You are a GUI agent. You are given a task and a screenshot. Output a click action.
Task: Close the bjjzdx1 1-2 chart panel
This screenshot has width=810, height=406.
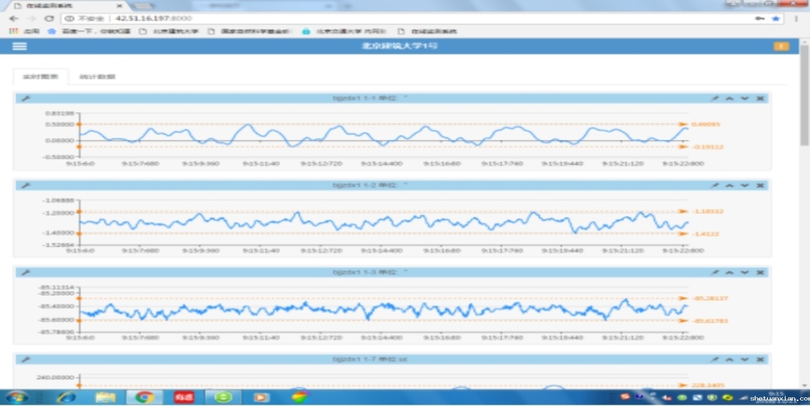[x=760, y=185]
